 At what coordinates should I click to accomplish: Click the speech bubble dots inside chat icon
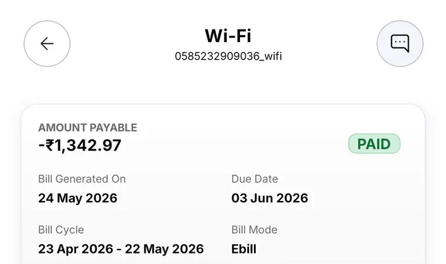(x=399, y=42)
